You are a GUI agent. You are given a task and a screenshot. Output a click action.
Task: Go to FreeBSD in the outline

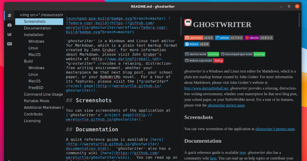36,88
